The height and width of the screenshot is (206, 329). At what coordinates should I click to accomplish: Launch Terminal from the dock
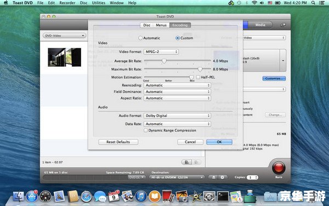click(x=223, y=197)
